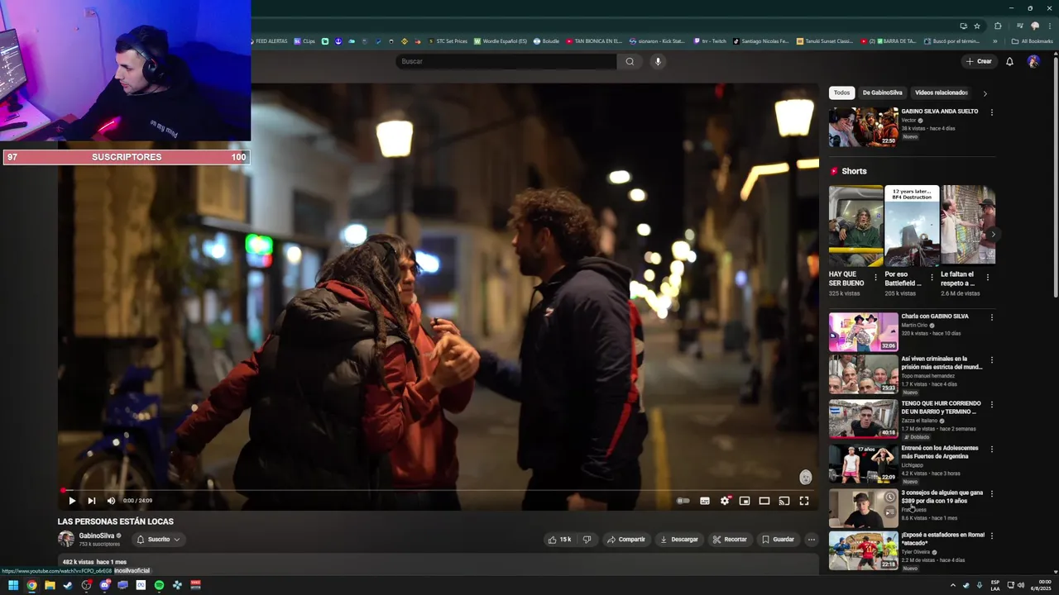The height and width of the screenshot is (595, 1059).
Task: Open options for GABINO SILVA ANDA SUELTO
Action: [x=991, y=112]
